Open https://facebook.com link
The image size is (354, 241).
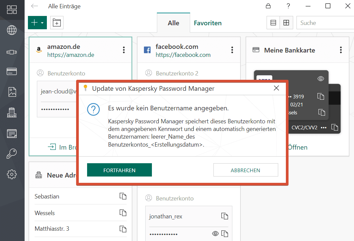click(183, 55)
